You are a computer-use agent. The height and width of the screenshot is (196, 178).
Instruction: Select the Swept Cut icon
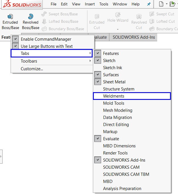pyautogui.click(x=152, y=14)
